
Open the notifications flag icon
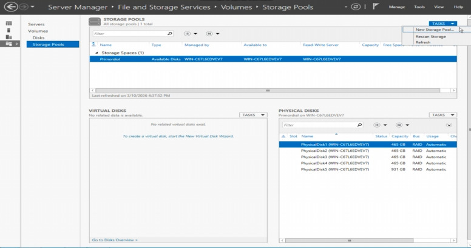376,6
